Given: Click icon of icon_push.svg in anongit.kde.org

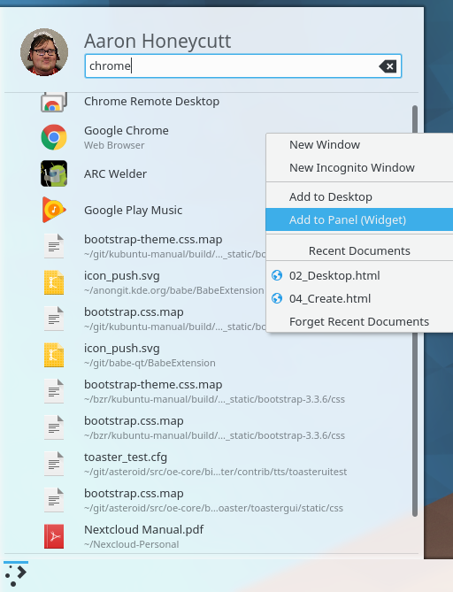Looking at the screenshot, I should click(x=54, y=282).
